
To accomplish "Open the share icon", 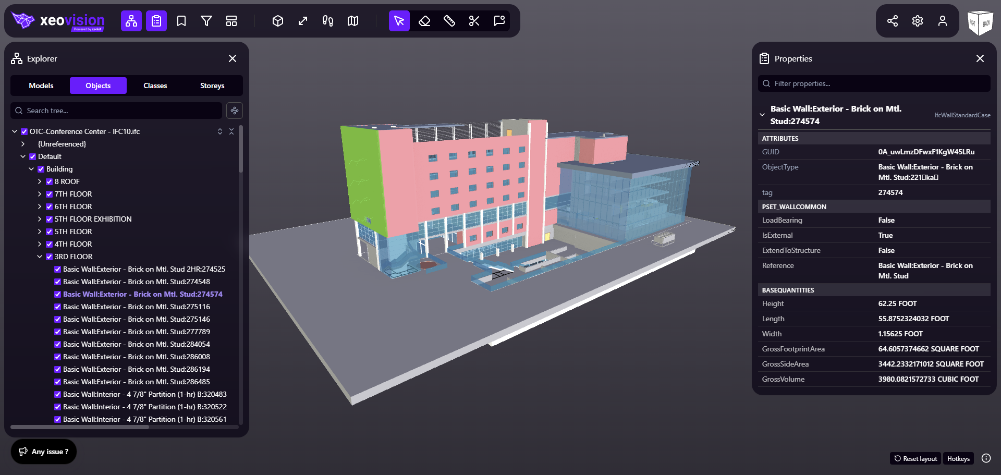I will 893,21.
